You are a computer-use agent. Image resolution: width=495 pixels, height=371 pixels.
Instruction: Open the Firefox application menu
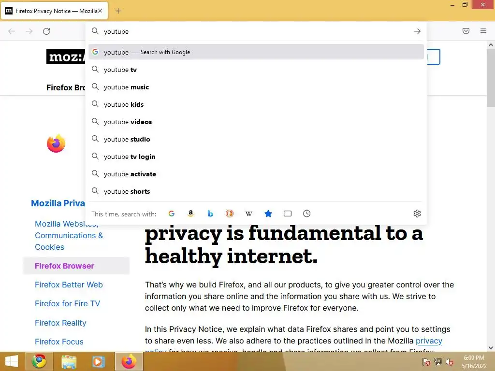(483, 31)
